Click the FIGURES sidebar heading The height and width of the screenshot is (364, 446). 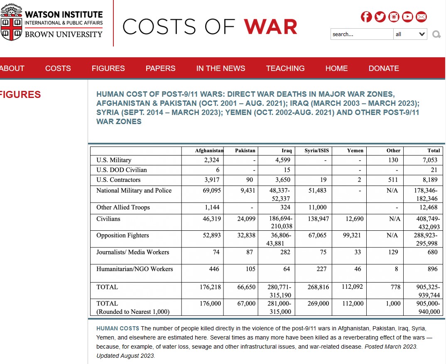click(x=20, y=94)
